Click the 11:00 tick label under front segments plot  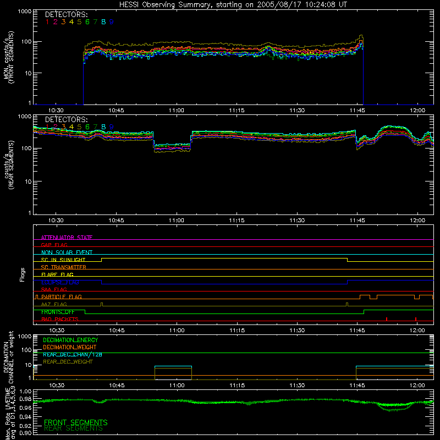tap(177, 111)
